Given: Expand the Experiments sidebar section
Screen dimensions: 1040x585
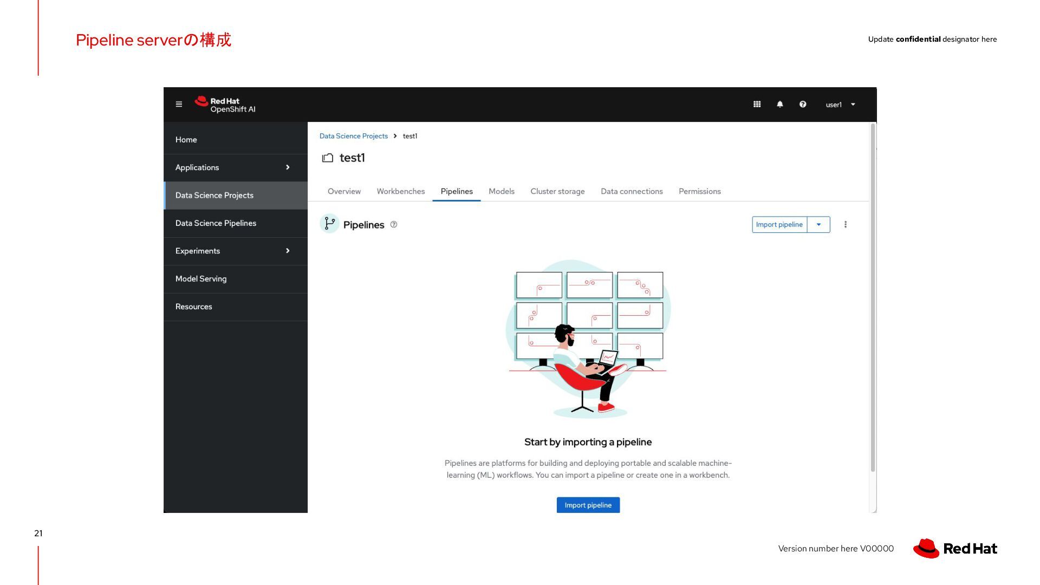Looking at the screenshot, I should coord(236,251).
